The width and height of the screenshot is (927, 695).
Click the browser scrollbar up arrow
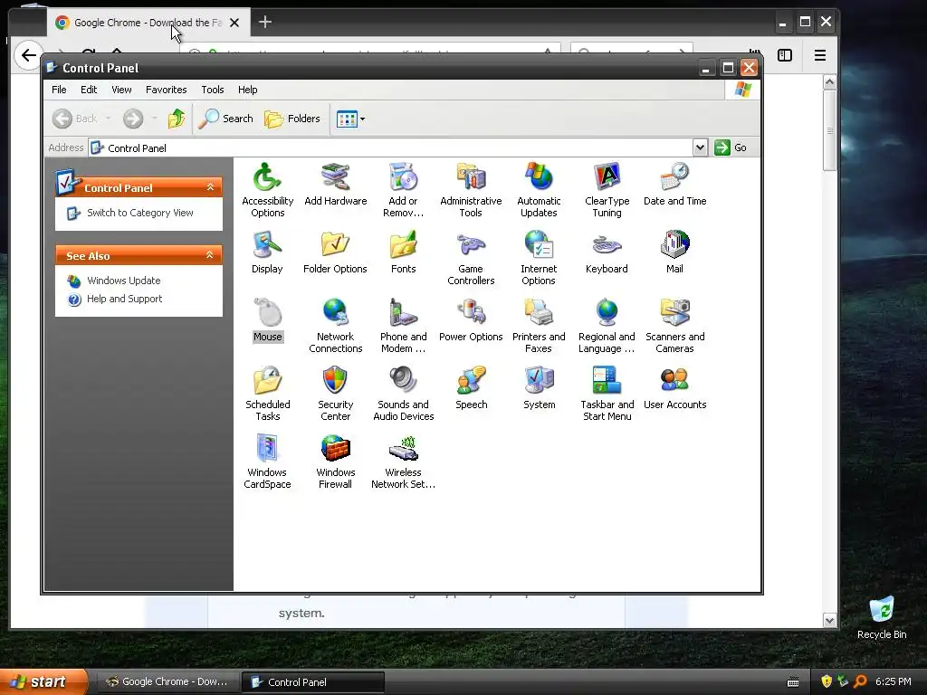(x=829, y=82)
